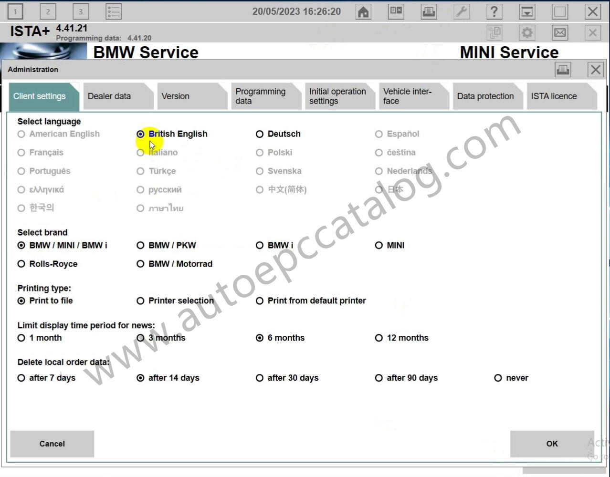Select BMW / MINI / BMW i brand

(63, 245)
